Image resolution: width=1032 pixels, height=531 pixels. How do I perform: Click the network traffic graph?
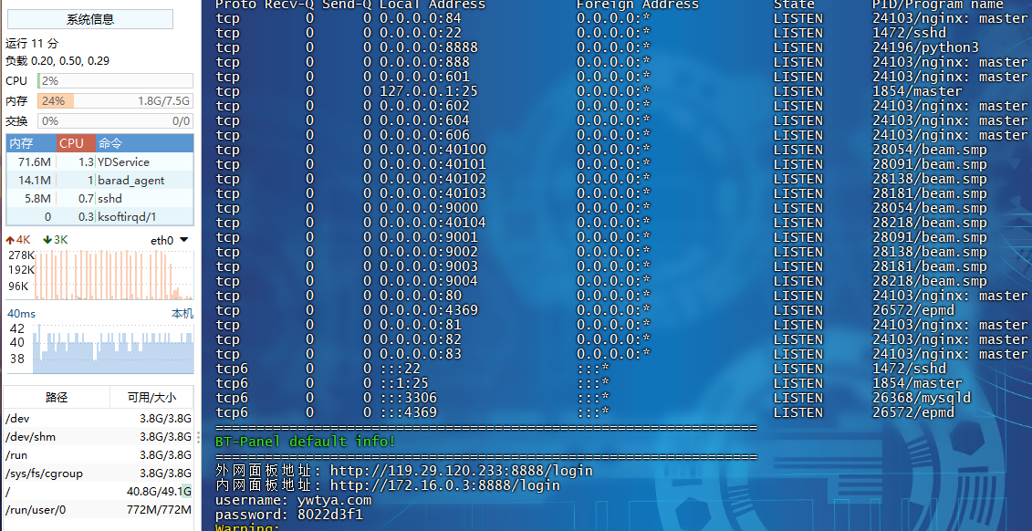click(100, 274)
